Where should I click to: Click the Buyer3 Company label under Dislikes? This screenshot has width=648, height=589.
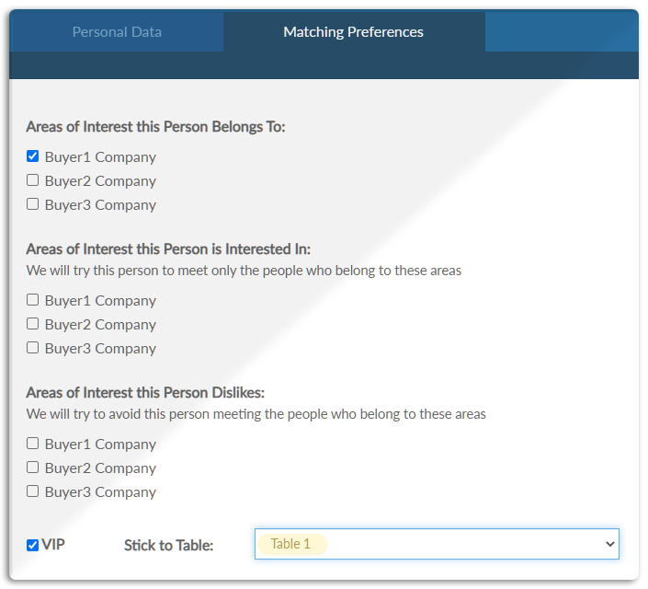(100, 491)
